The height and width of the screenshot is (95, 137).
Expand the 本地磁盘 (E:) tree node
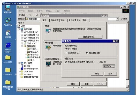[x=22, y=41]
